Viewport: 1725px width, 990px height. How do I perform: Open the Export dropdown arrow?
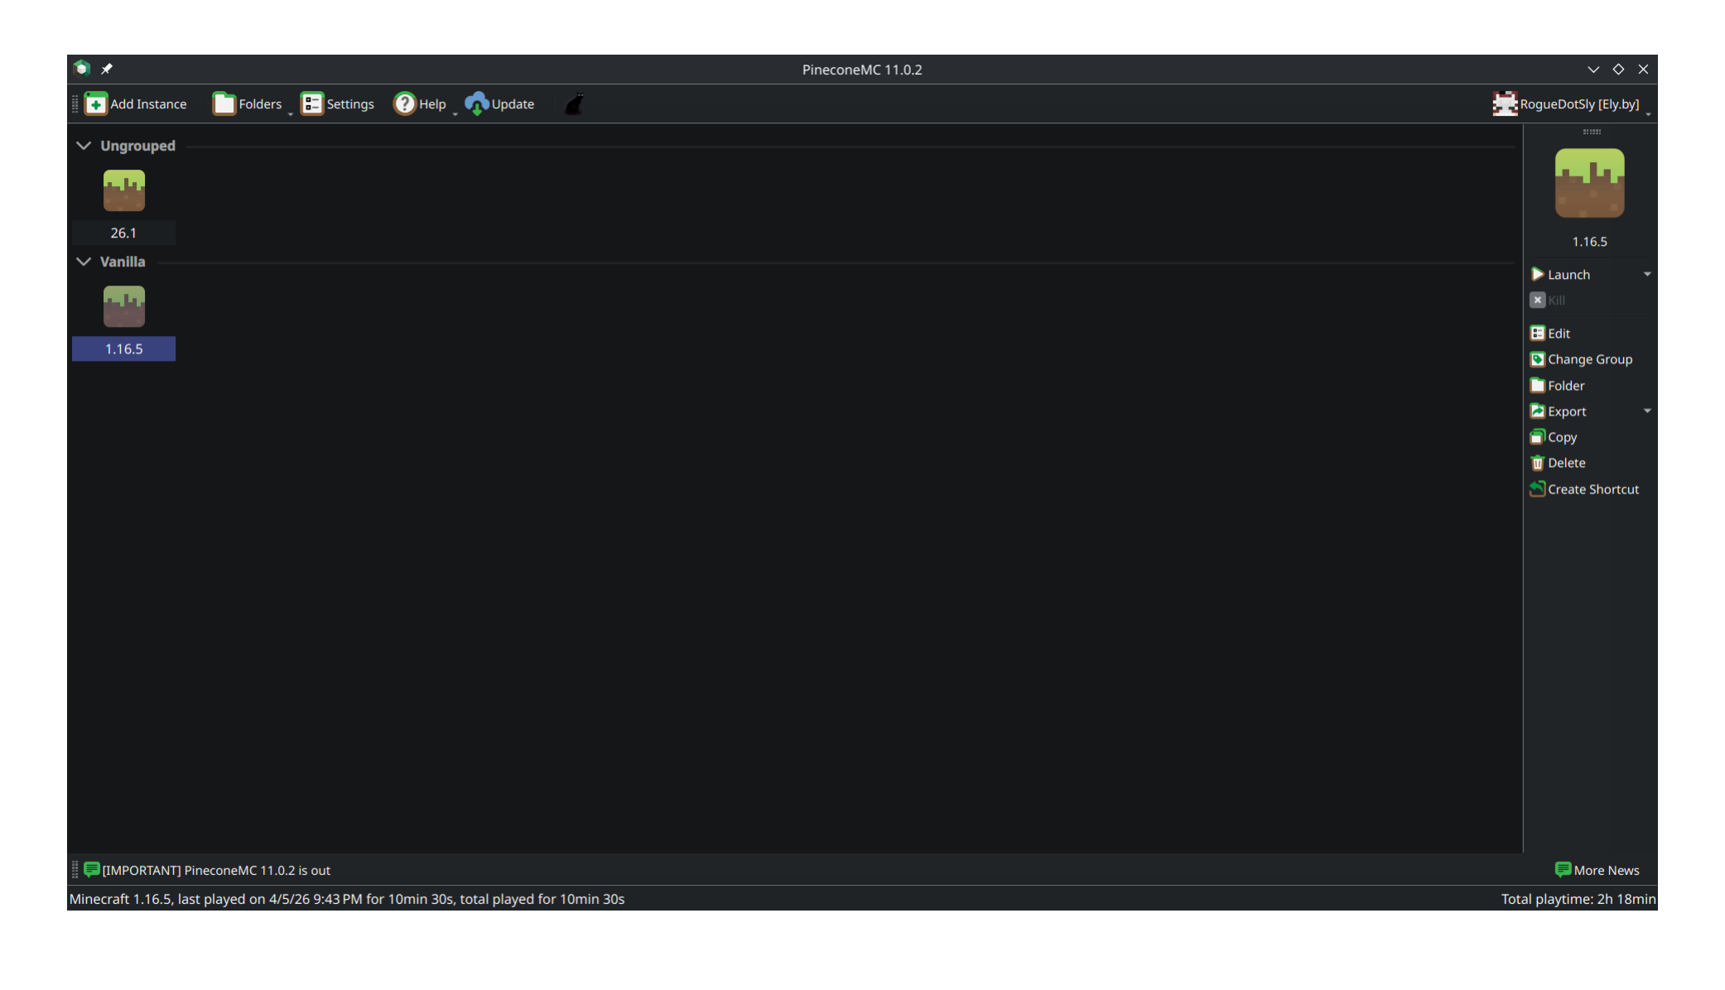tap(1646, 411)
